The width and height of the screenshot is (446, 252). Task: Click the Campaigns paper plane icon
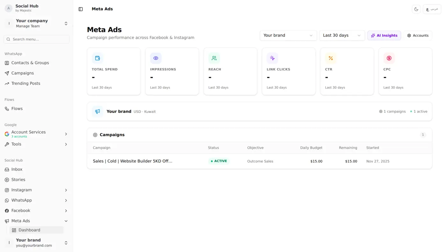point(7,73)
